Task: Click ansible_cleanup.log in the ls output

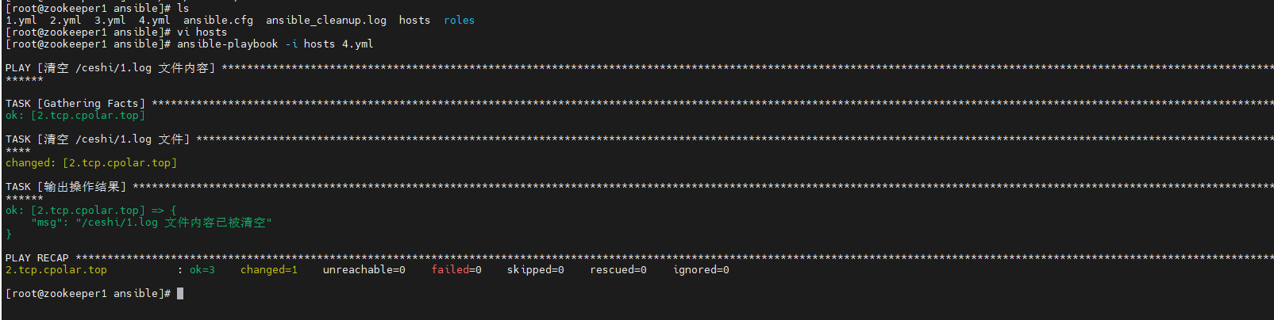Action: coord(326,21)
